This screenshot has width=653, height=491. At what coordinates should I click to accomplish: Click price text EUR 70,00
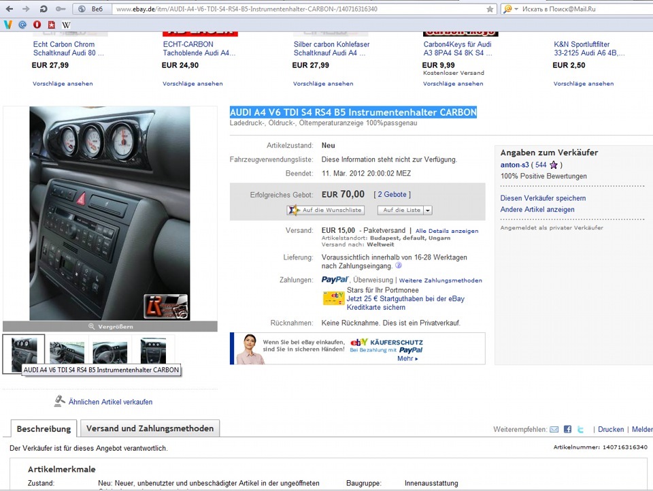click(343, 194)
